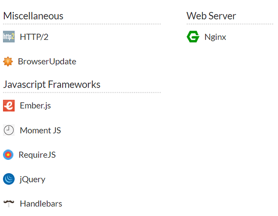Open the HTTP/2 text link

[34, 37]
